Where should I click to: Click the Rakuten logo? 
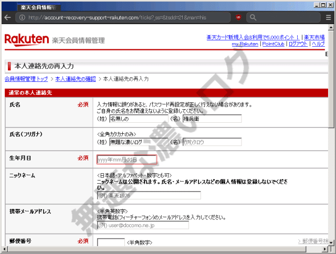[27, 39]
